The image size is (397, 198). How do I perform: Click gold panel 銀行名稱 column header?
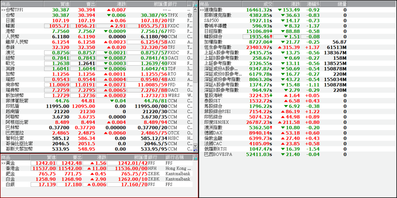click(x=179, y=157)
